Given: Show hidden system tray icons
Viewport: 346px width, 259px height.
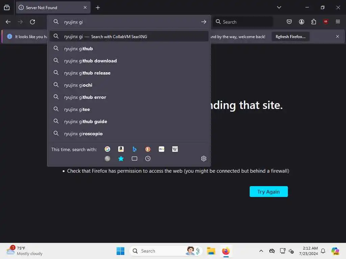Looking at the screenshot, I should point(261,251).
